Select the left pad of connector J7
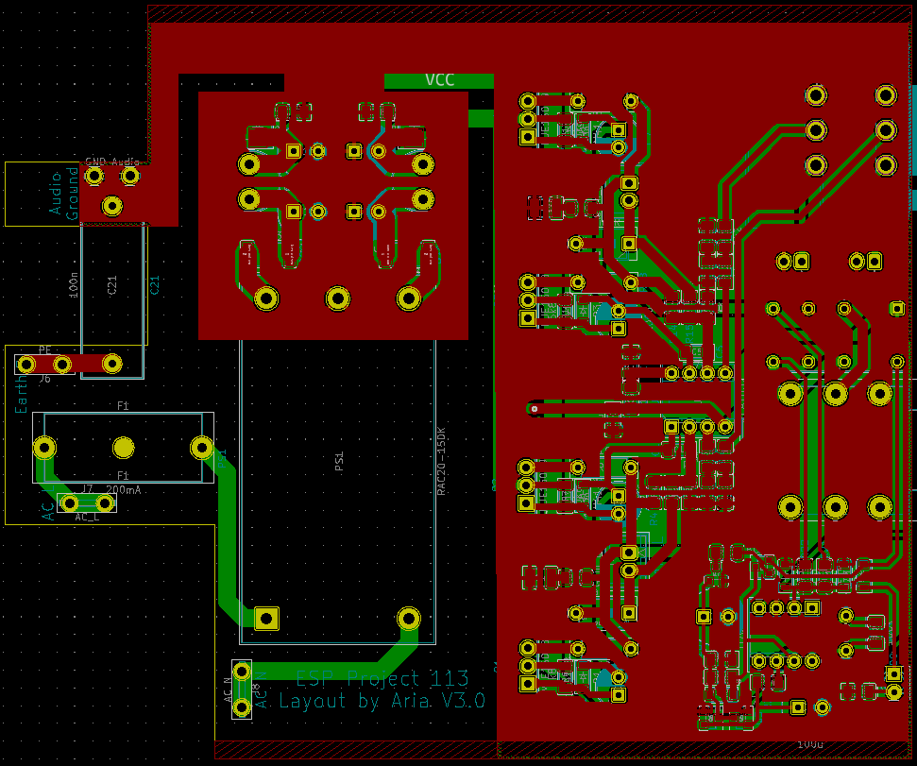917x766 pixels. 70,502
